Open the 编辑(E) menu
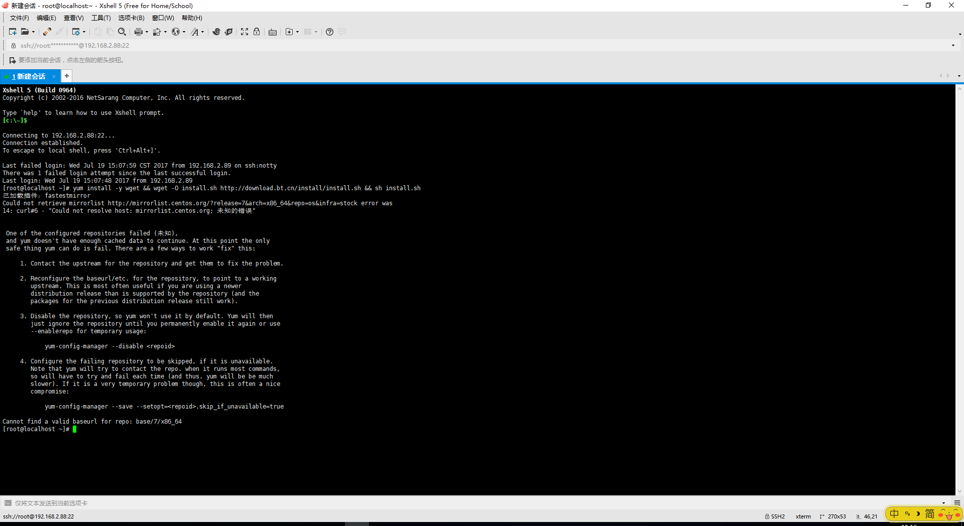The height and width of the screenshot is (526, 964). pyautogui.click(x=46, y=18)
